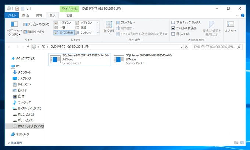This screenshot has height=150, width=250.
Task: Click size all columns to fit
Action: point(142,34)
